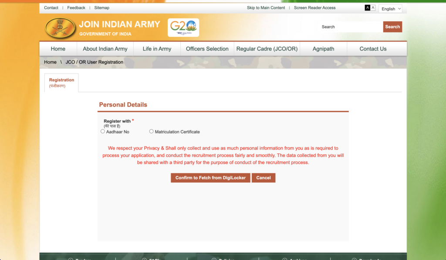
Task: Open the Officers Selection menu
Action: (206, 49)
